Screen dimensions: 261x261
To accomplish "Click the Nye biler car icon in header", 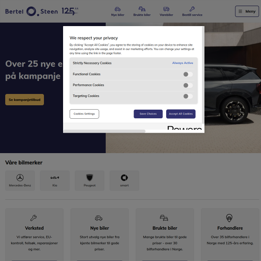I will (117, 9).
